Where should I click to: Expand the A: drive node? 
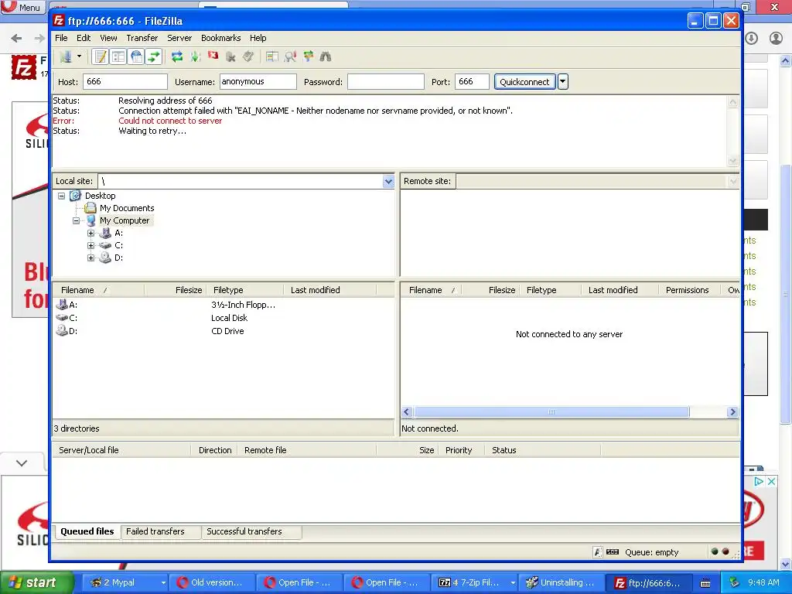tap(90, 233)
